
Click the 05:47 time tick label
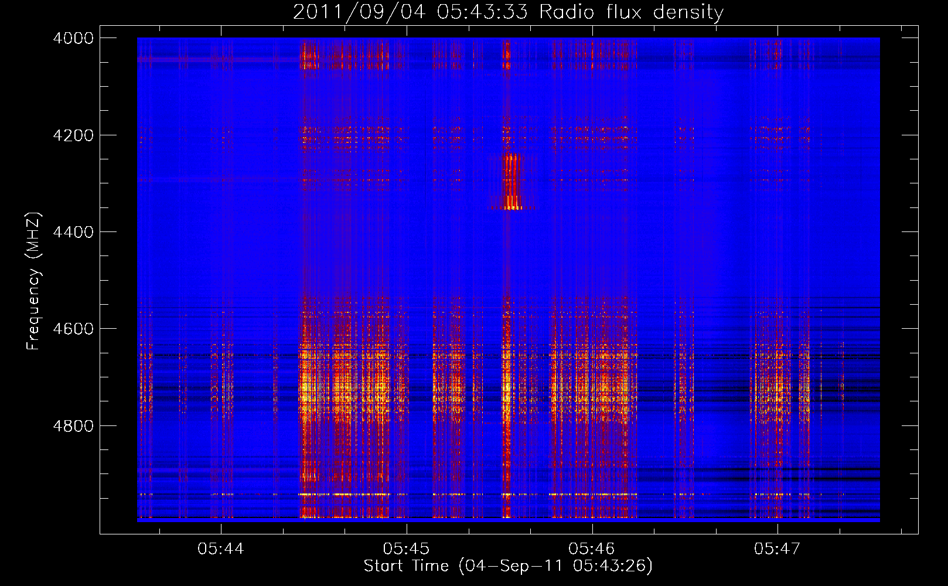777,549
